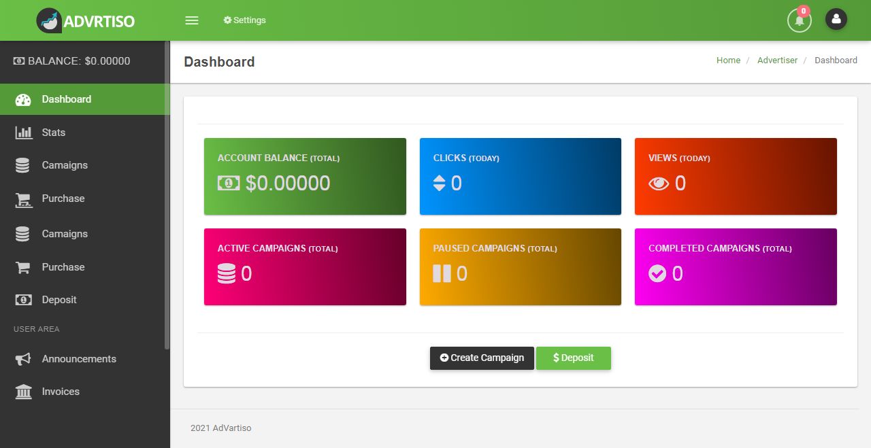Click sidebar BALANCE: $0.00000 text
Viewport: 871px width, 448px height.
click(79, 61)
